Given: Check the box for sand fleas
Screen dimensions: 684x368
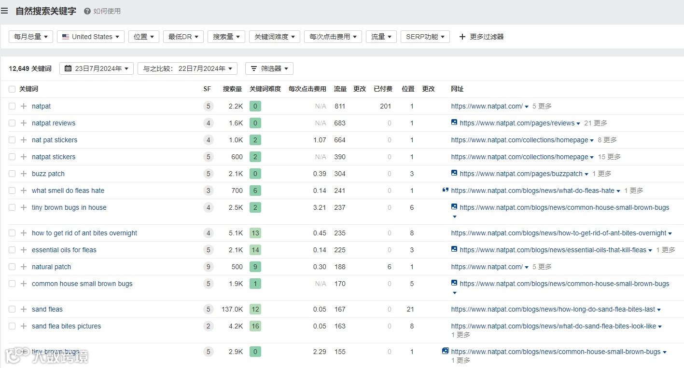Looking at the screenshot, I should pos(12,309).
